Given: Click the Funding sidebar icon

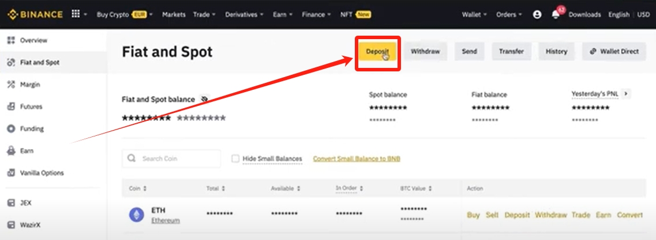Looking at the screenshot, I should 12,128.
